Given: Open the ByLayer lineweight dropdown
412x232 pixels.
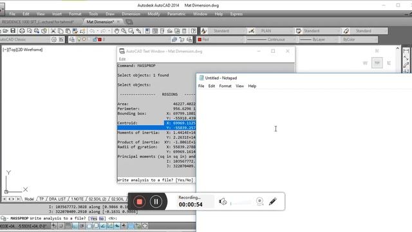Looking at the screenshot, I should (319, 39).
